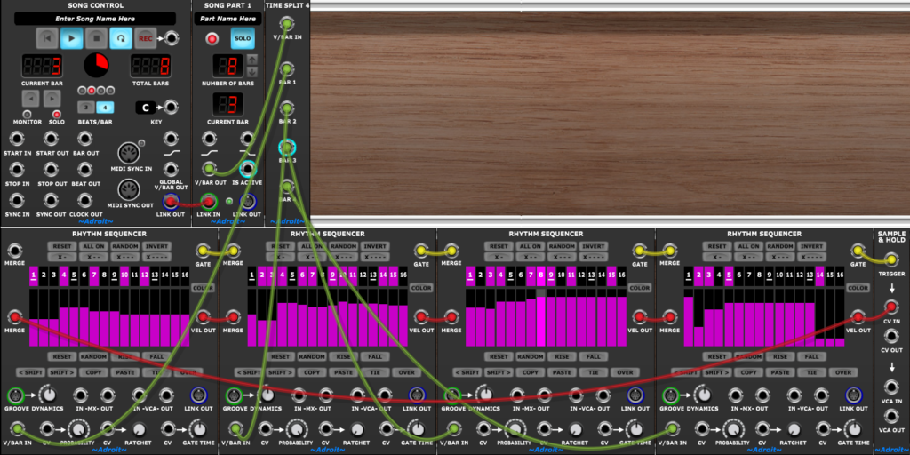The width and height of the screenshot is (910, 455).
Task: Click the VCA IN jack on Sample & Hold
Action: coord(890,387)
